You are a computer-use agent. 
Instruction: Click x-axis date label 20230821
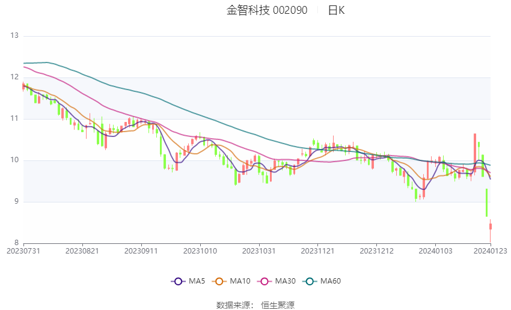(x=82, y=251)
